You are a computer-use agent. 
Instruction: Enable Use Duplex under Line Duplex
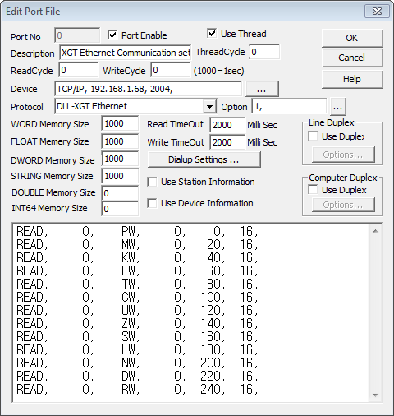(x=313, y=136)
